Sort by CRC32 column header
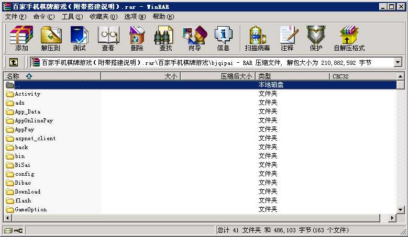 (x=363, y=76)
